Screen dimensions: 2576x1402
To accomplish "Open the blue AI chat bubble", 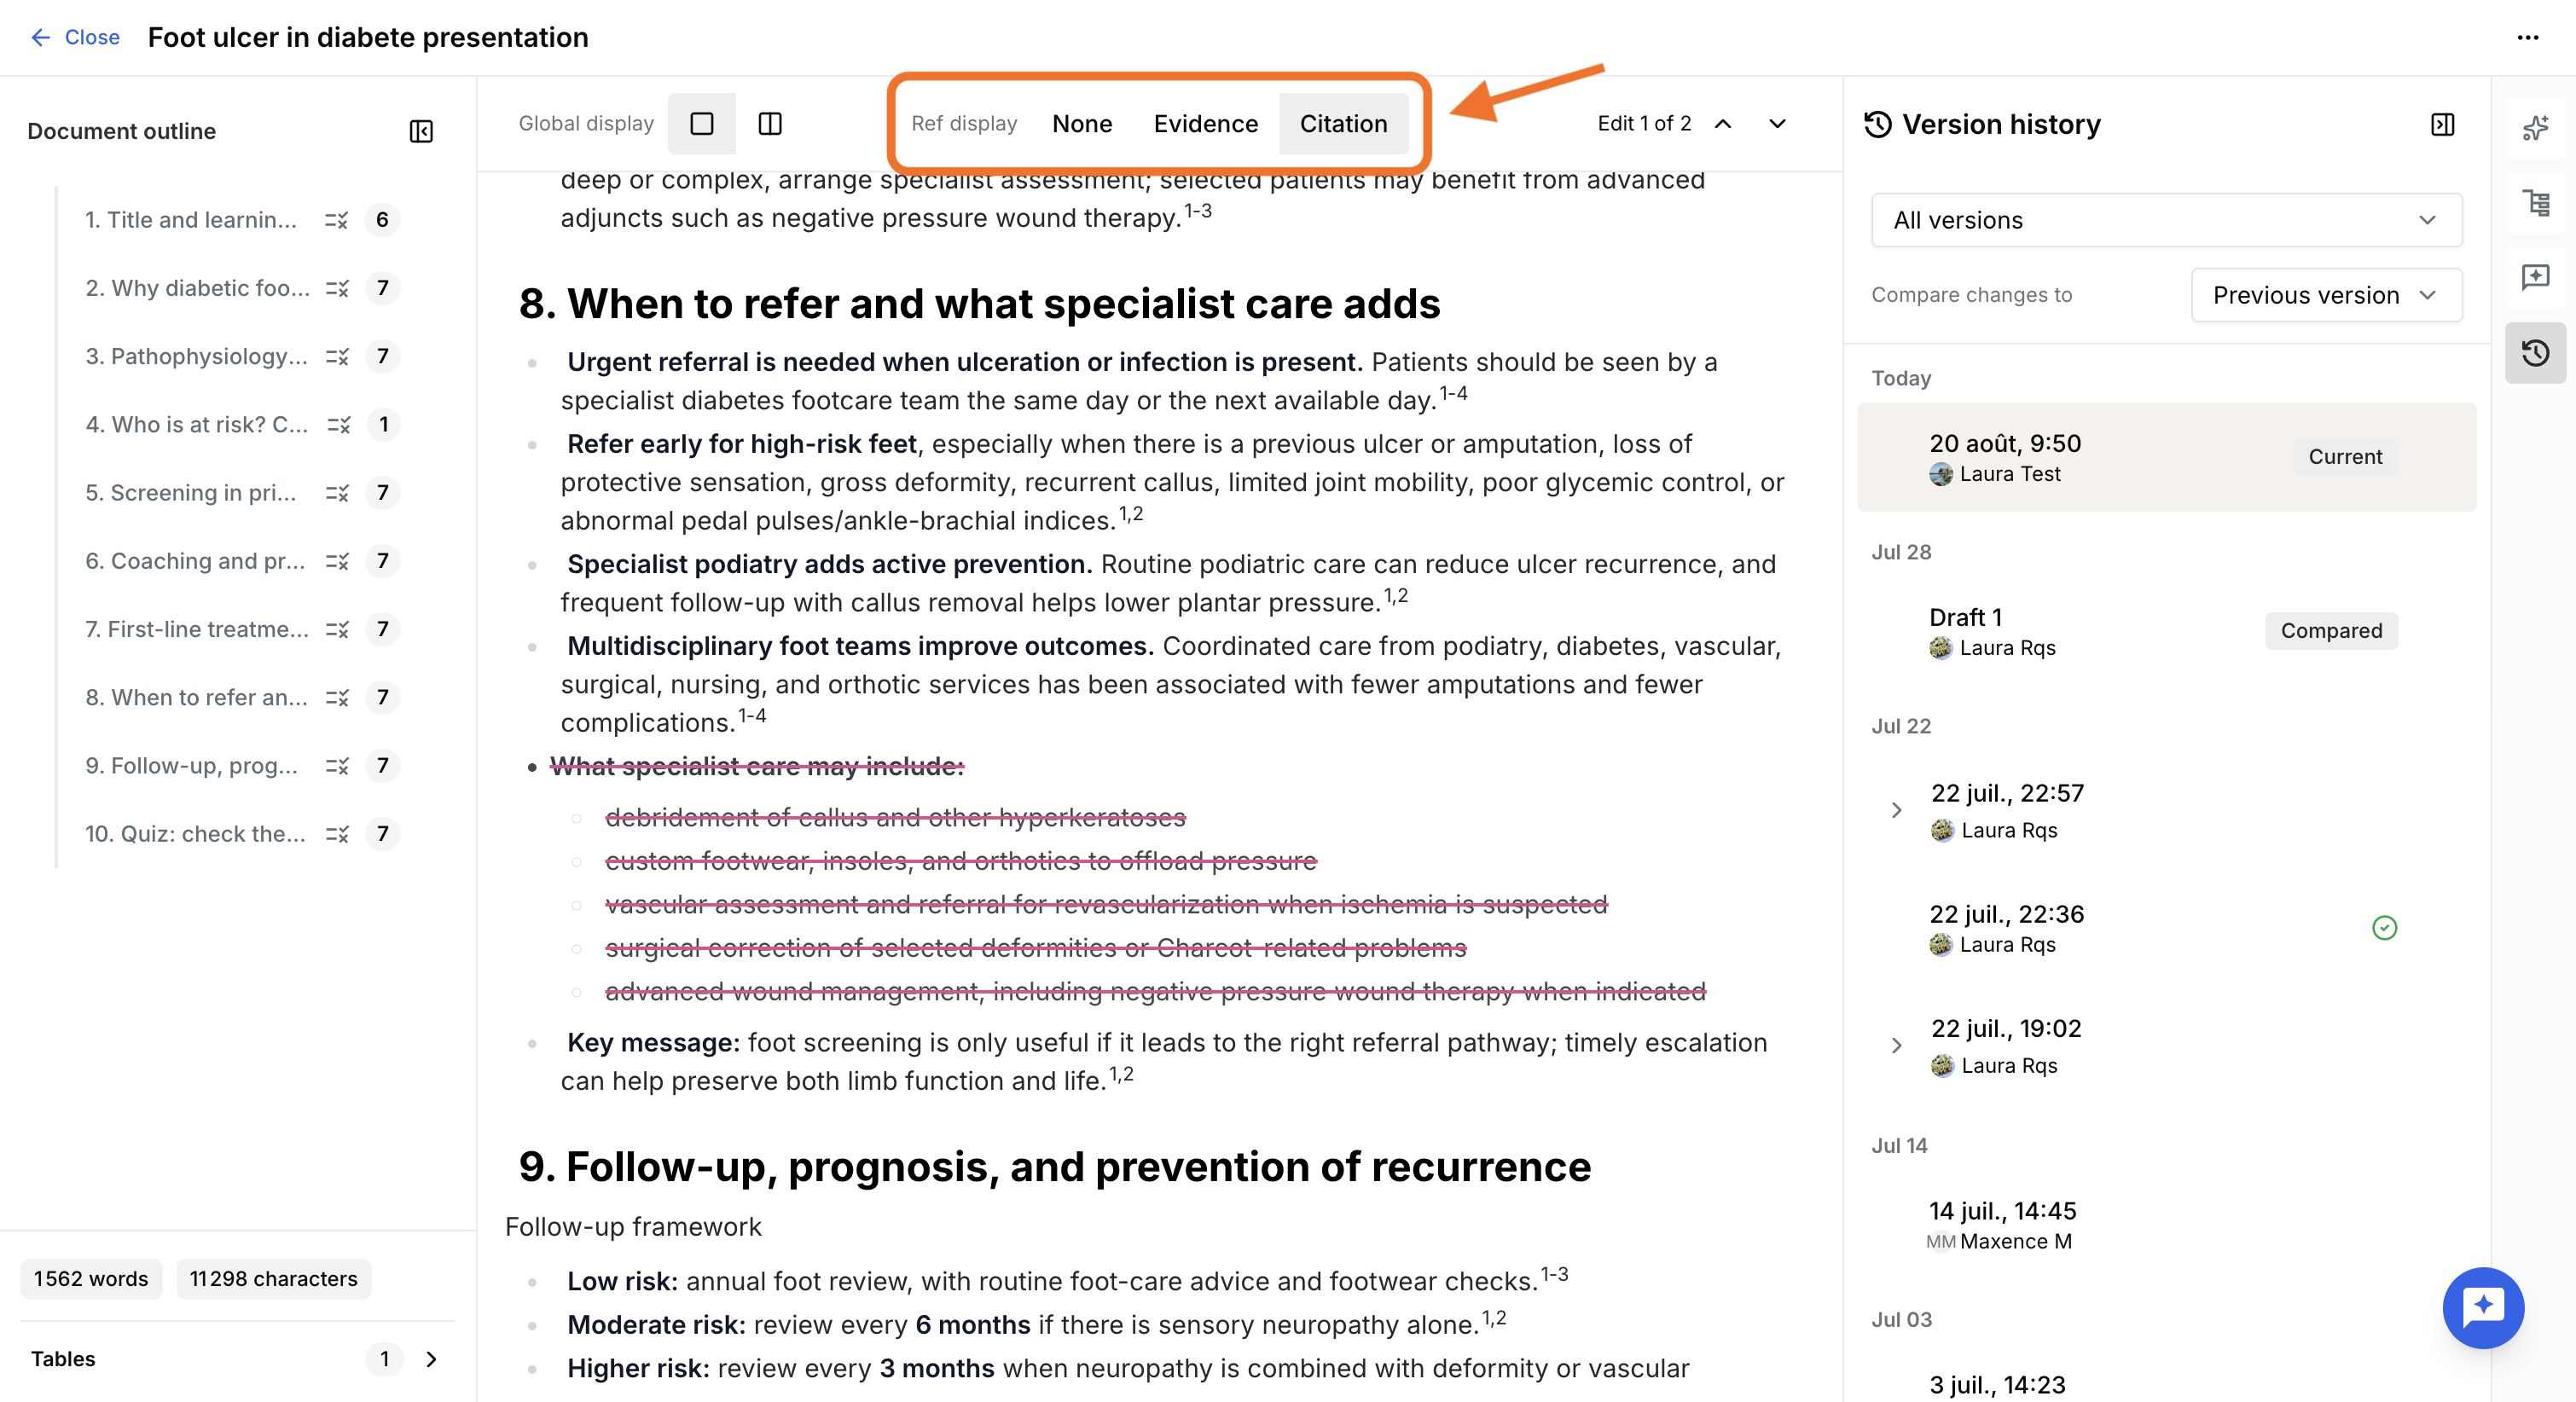I will (2483, 1307).
